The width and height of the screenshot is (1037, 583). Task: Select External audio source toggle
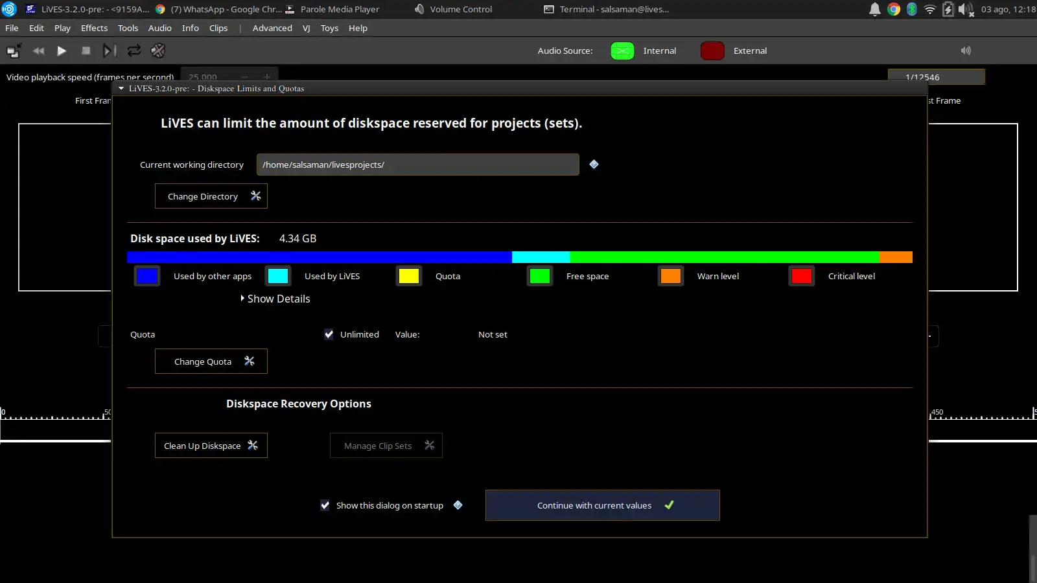coord(712,51)
